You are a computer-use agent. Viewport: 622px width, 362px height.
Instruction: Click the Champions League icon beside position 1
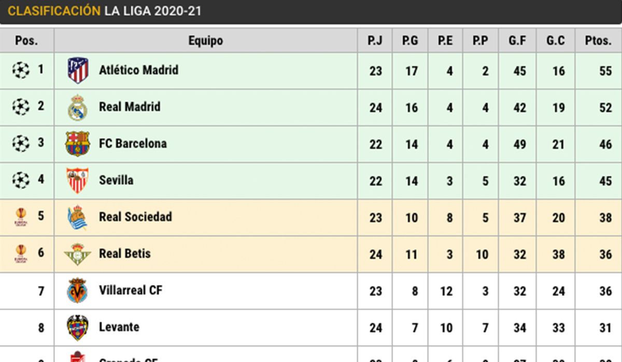point(21,70)
